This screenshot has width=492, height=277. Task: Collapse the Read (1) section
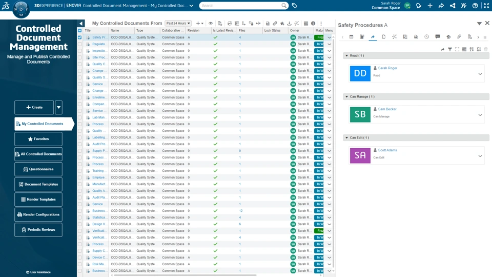347,55
